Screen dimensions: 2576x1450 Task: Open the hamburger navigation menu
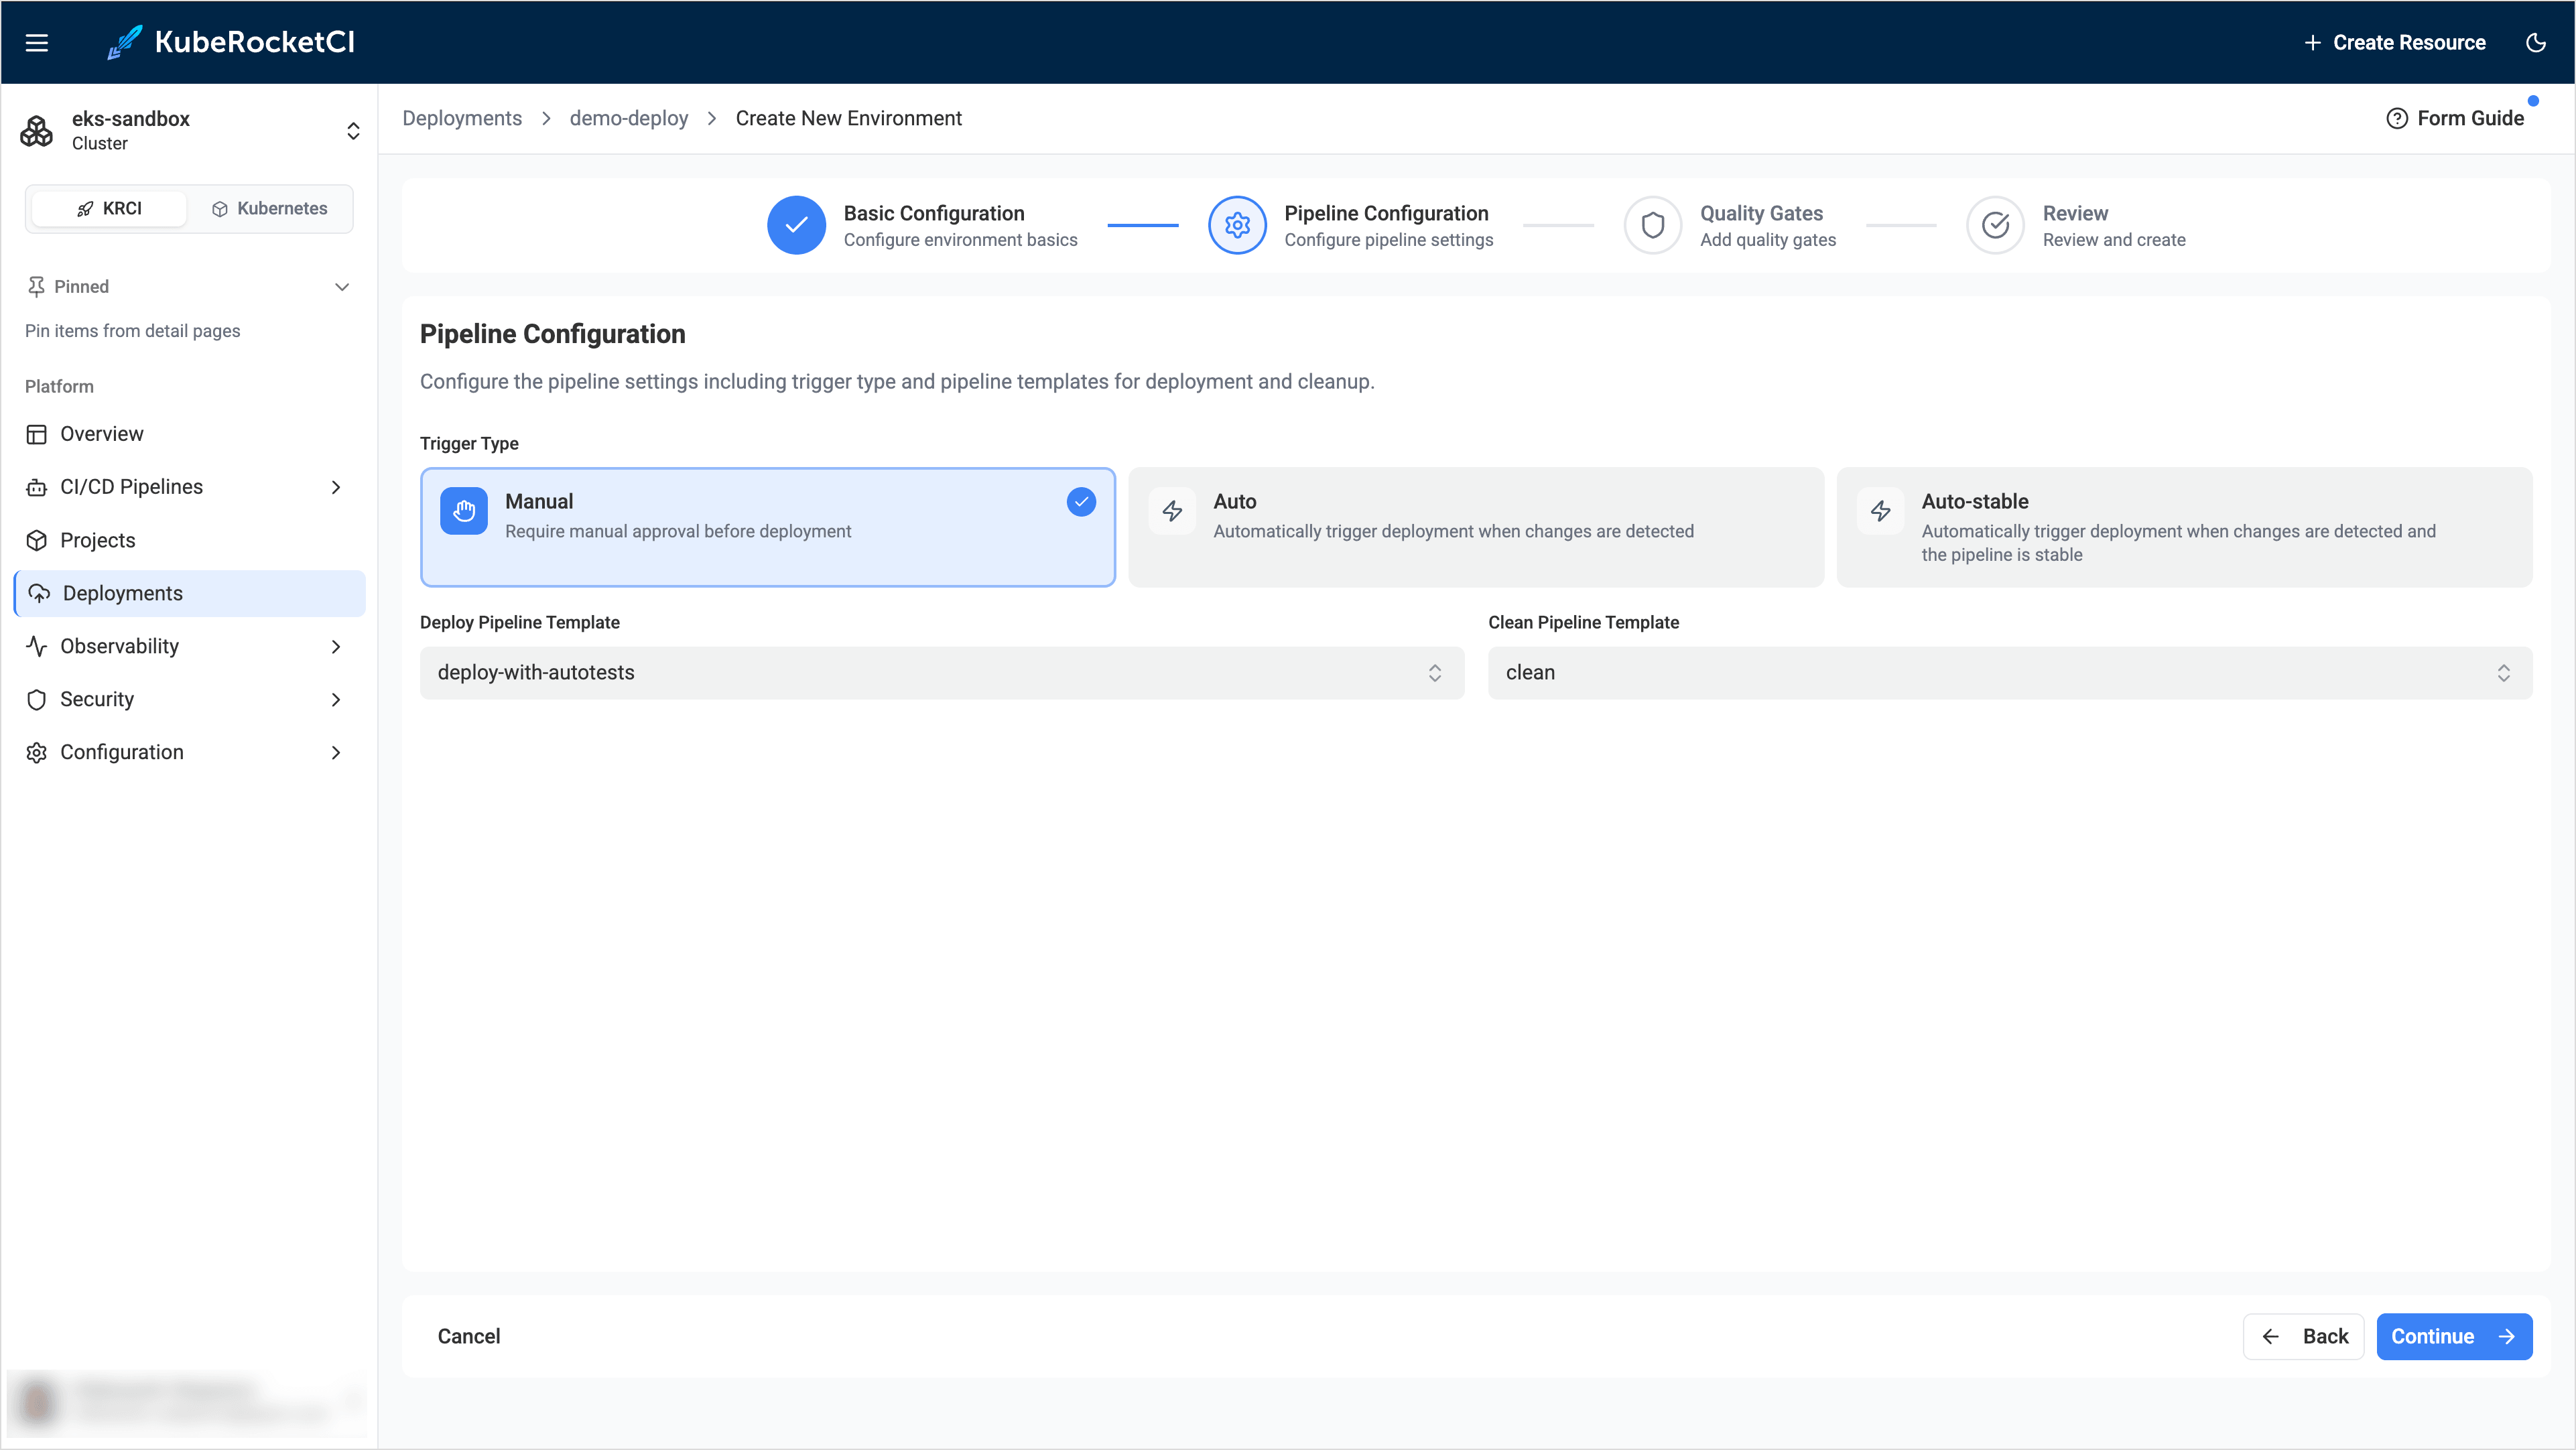click(x=37, y=42)
